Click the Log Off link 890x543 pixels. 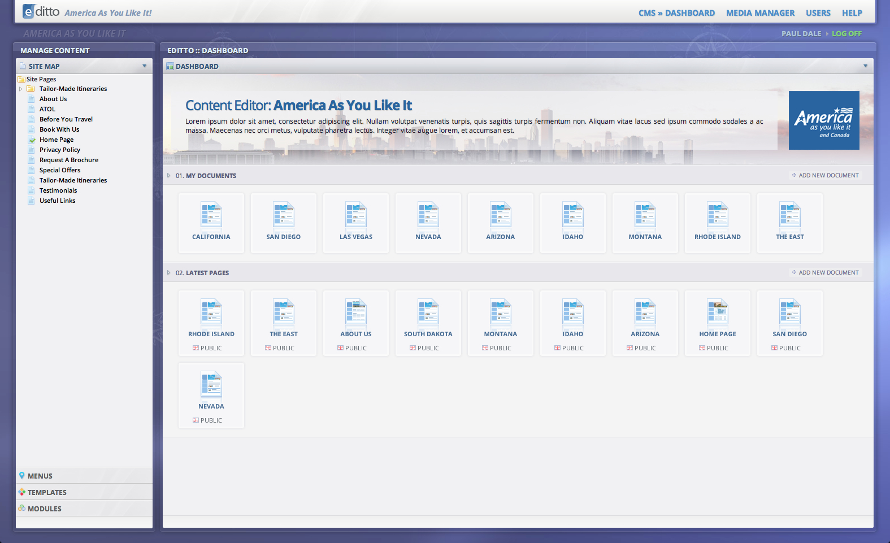tap(846, 33)
